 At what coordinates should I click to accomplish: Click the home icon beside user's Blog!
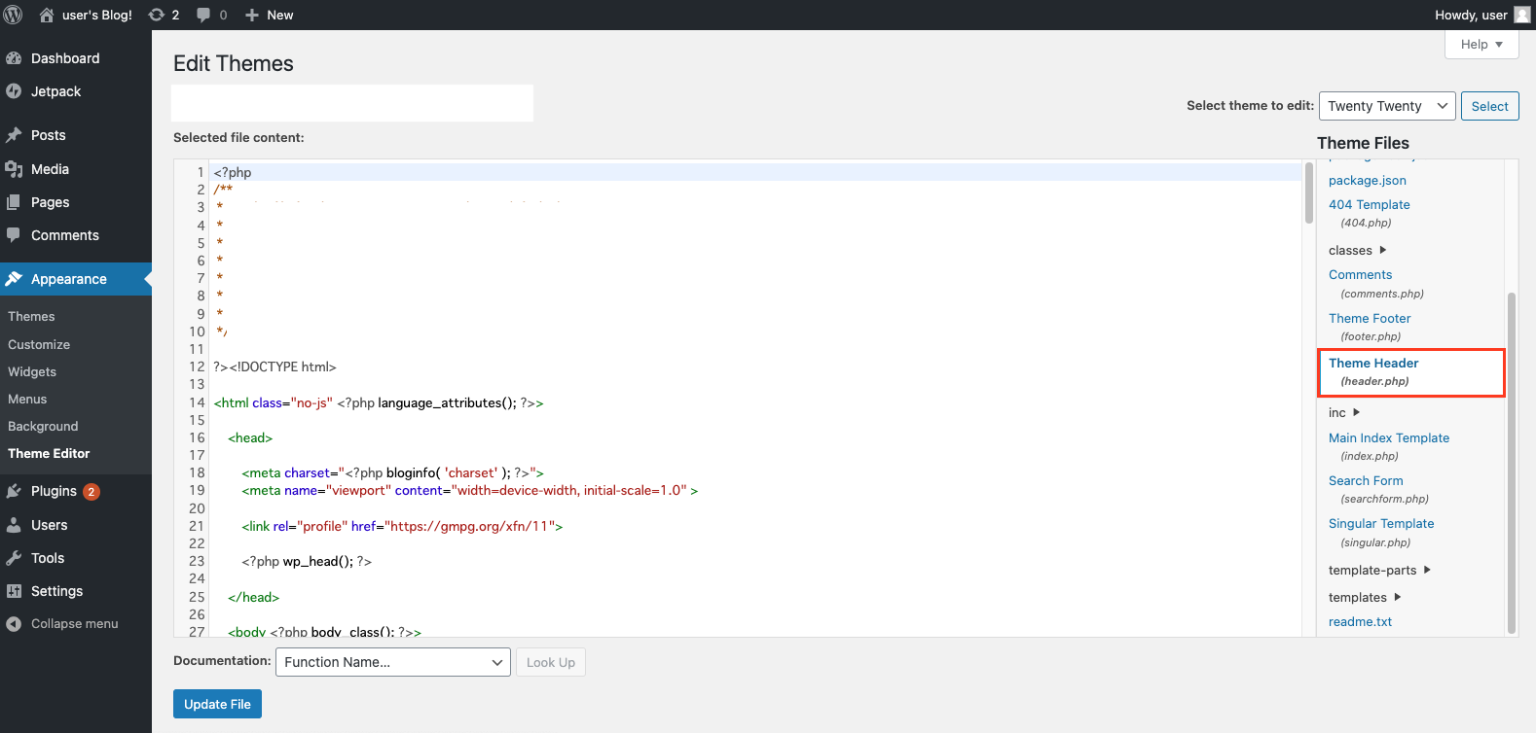46,15
